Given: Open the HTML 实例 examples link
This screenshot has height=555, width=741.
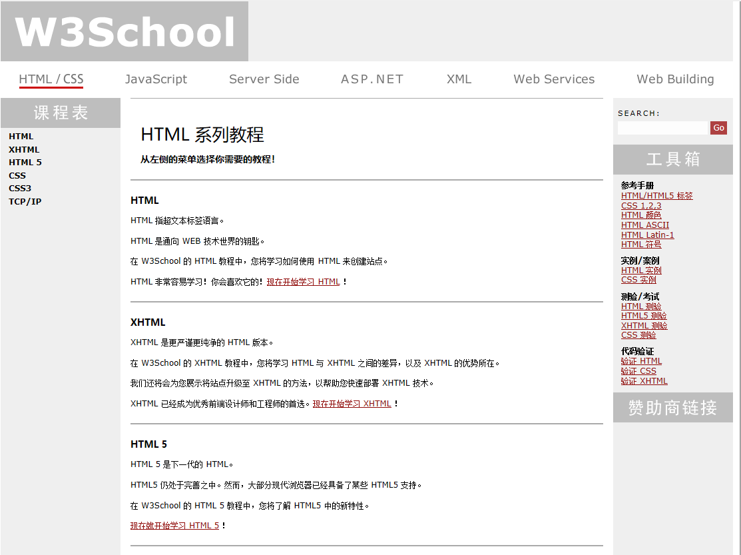Looking at the screenshot, I should coord(641,271).
